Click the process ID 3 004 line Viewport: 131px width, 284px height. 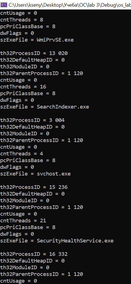click(32, 120)
